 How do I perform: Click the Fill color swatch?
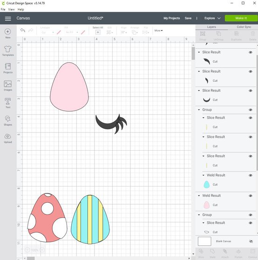[x=83, y=33]
